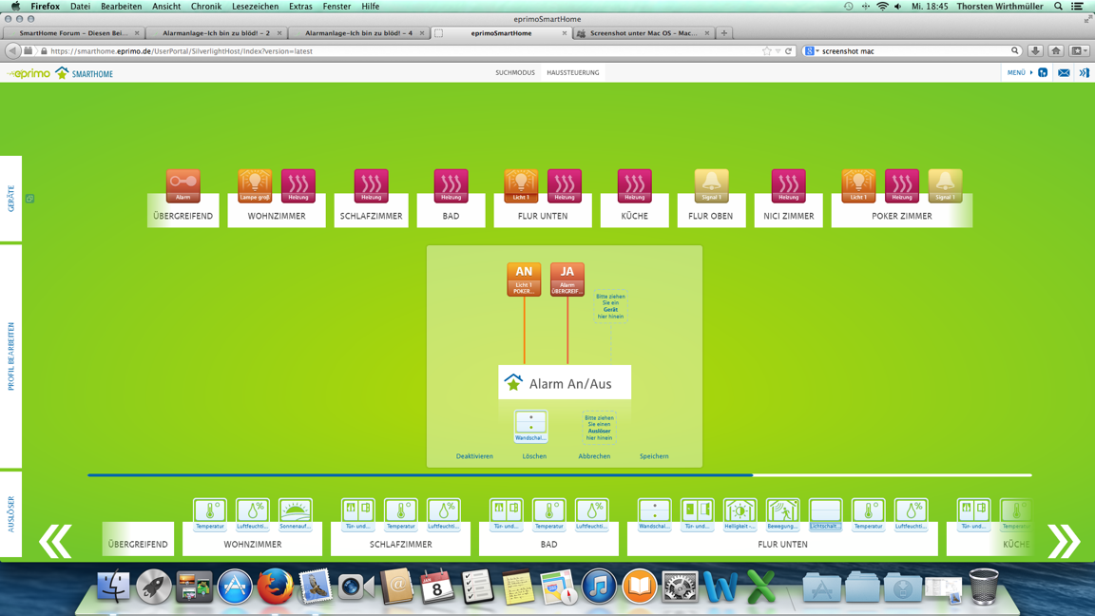Open the Auslöser side tab

pyautogui.click(x=11, y=514)
